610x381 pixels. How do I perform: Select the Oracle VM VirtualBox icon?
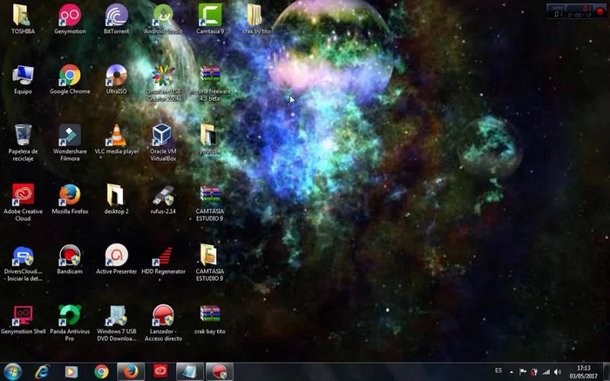[163, 136]
